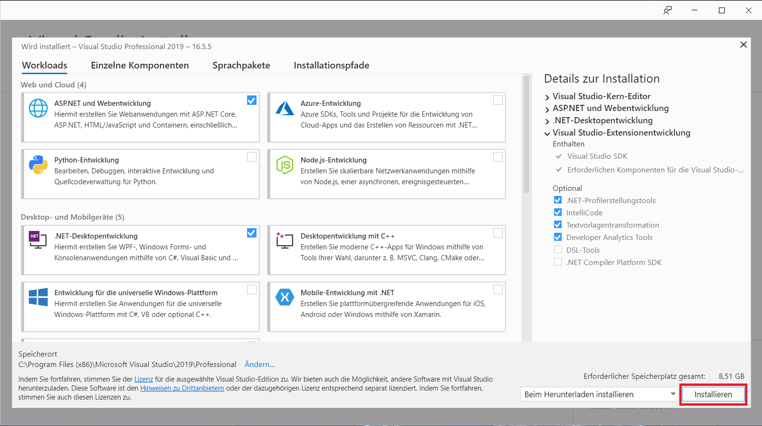Click Ändern... link for install location

259,364
